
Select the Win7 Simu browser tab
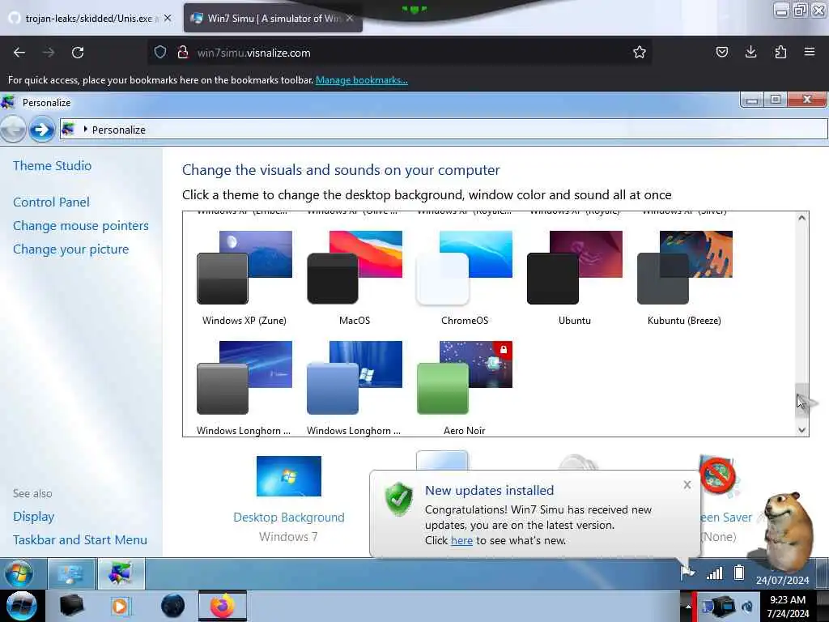coord(266,19)
